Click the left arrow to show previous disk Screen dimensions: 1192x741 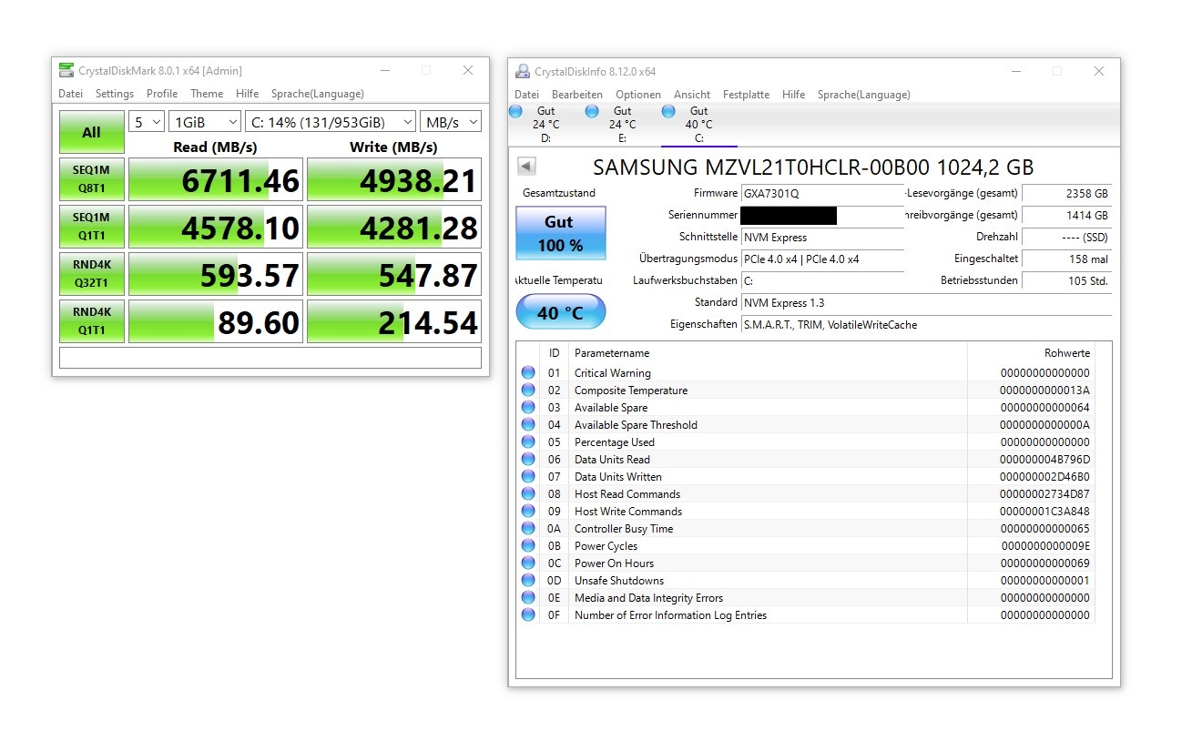pos(526,166)
